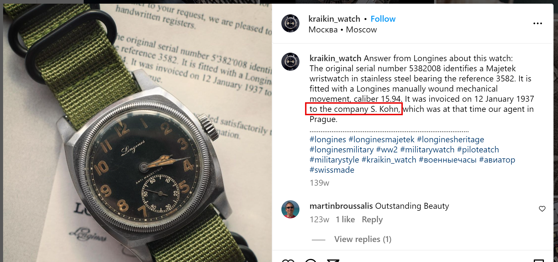Click the bookmark save icon
This screenshot has width=558, height=262.
tap(539, 260)
